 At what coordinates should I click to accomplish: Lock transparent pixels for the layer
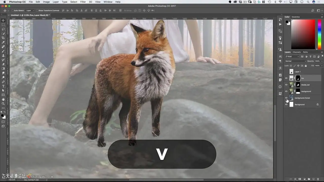pyautogui.click(x=291, y=66)
